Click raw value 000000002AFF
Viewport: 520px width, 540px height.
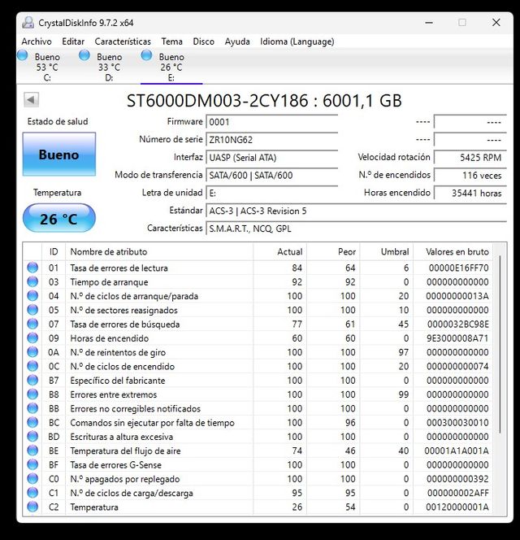[x=457, y=493]
